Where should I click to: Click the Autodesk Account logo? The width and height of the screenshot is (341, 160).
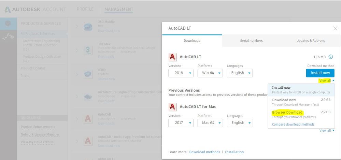(x=35, y=10)
